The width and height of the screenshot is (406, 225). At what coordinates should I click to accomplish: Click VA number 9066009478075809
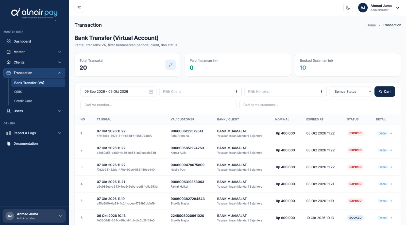coord(188,165)
